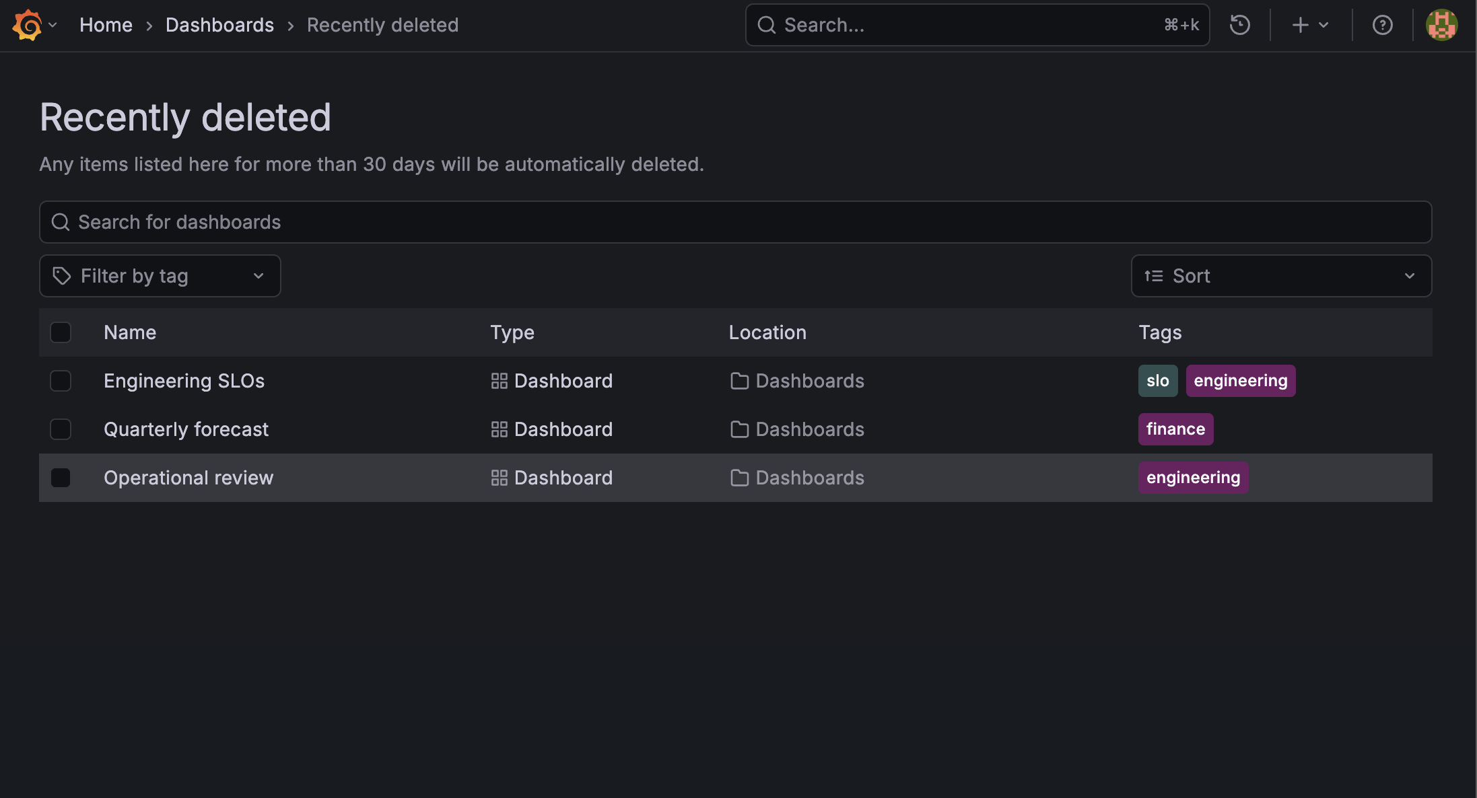Open the Operational review dashboard name
The height and width of the screenshot is (798, 1477).
click(x=188, y=478)
